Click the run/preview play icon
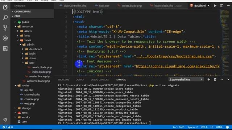This screenshot has height=130, width=232. pos(215,6)
